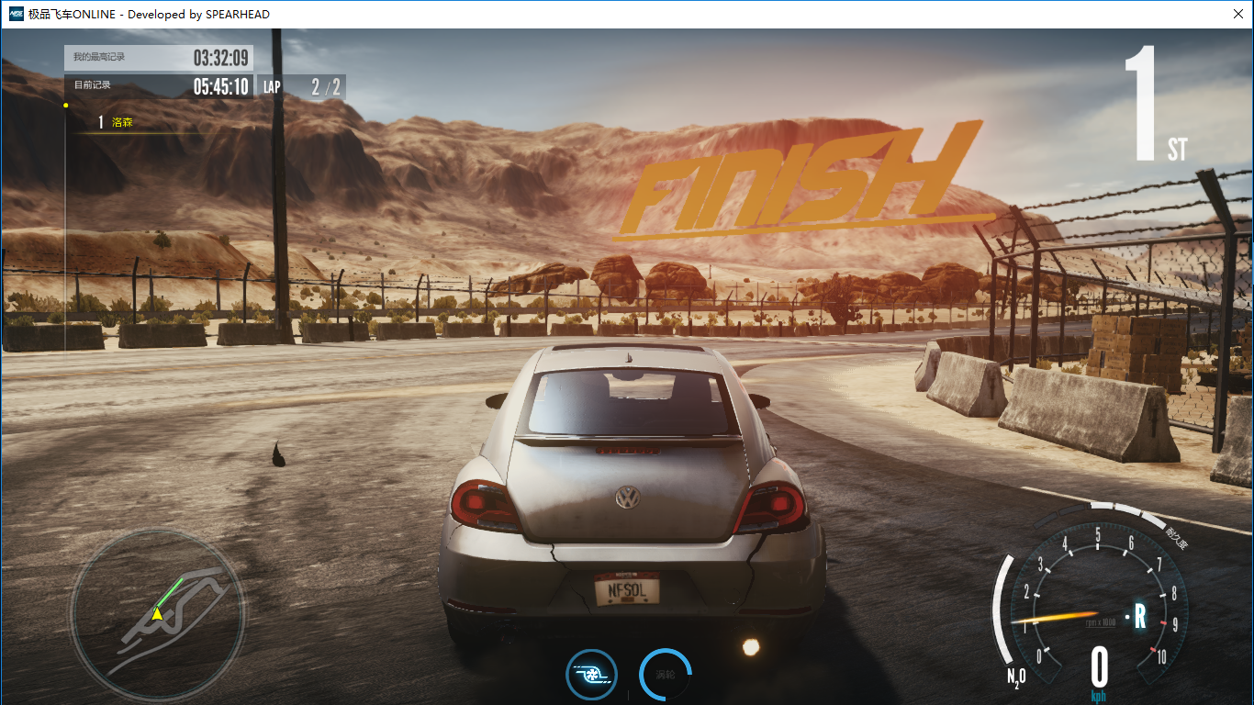This screenshot has width=1254, height=705.
Task: Click the 2 / 2 lap counter
Action: coord(326,87)
